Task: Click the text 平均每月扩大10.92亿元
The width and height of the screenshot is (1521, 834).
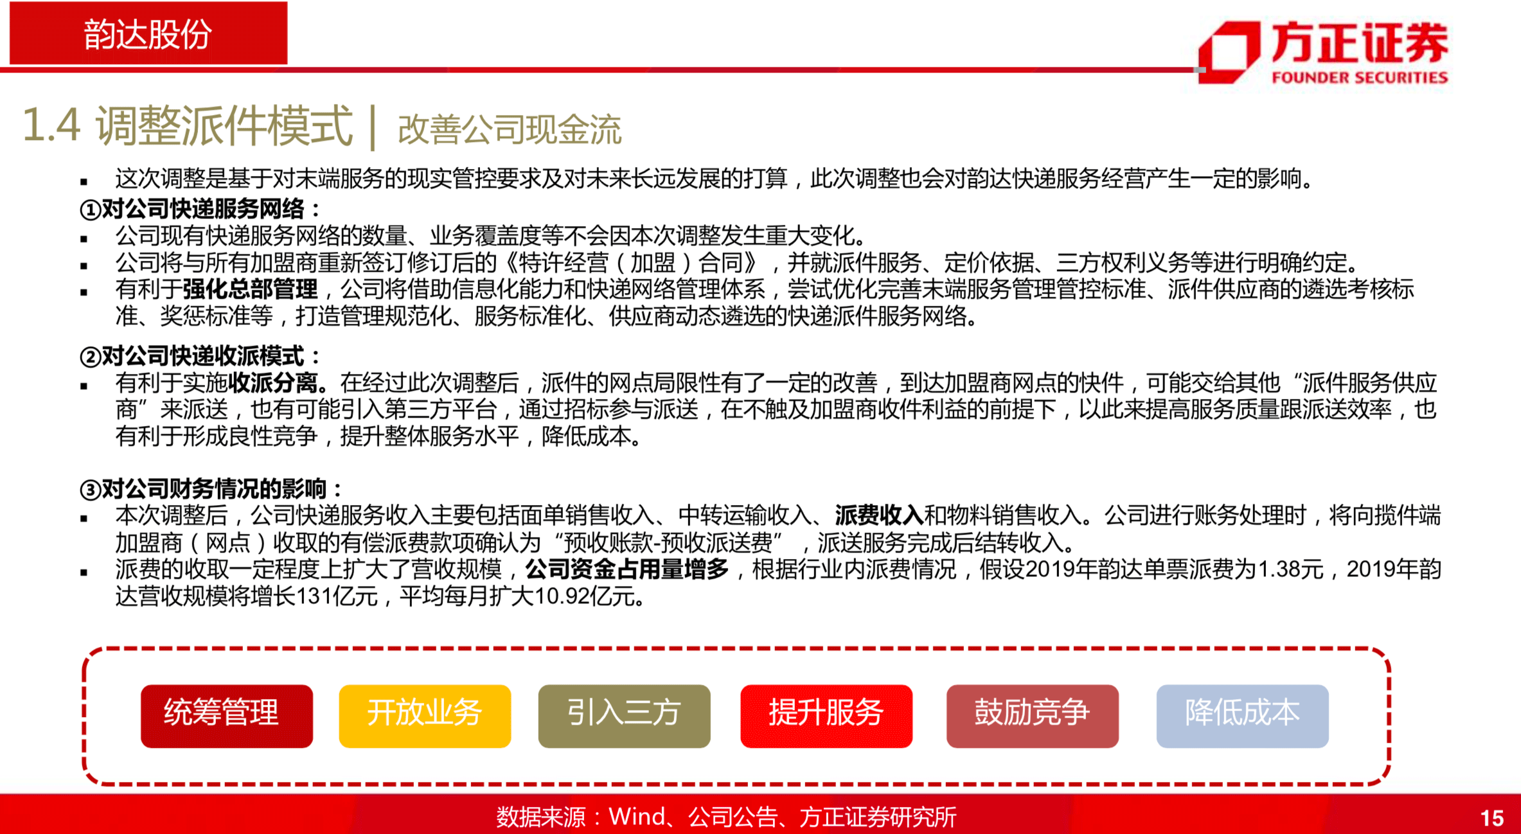Action: tap(518, 596)
